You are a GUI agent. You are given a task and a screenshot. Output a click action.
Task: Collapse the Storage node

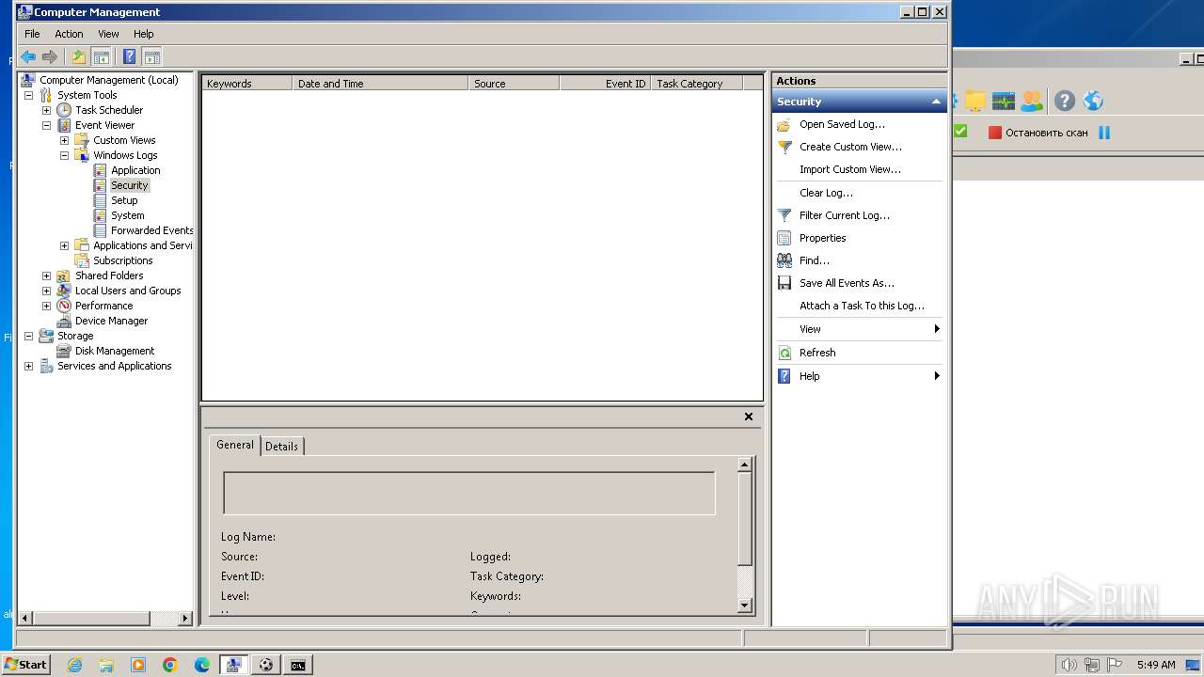(28, 336)
